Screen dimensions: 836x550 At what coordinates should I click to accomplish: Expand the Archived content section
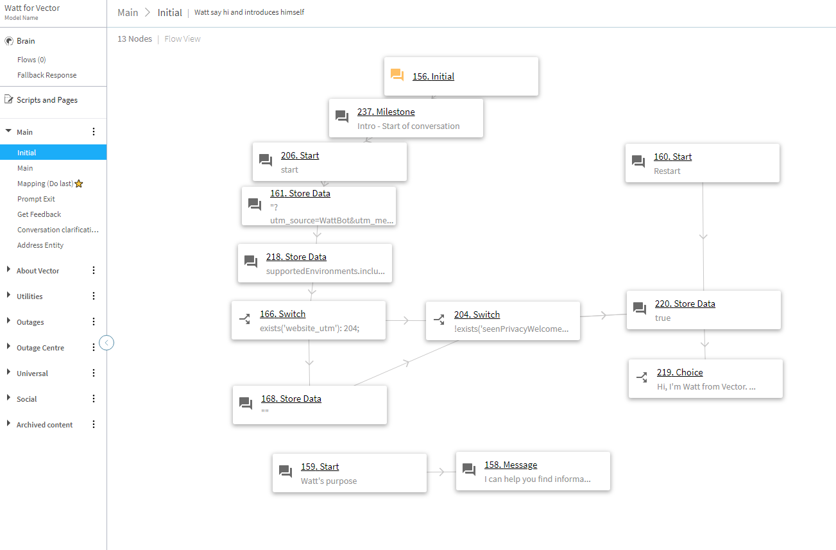(x=9, y=424)
